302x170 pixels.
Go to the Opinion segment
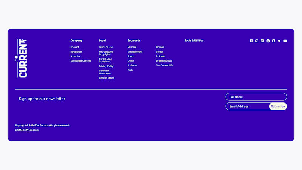point(160,47)
